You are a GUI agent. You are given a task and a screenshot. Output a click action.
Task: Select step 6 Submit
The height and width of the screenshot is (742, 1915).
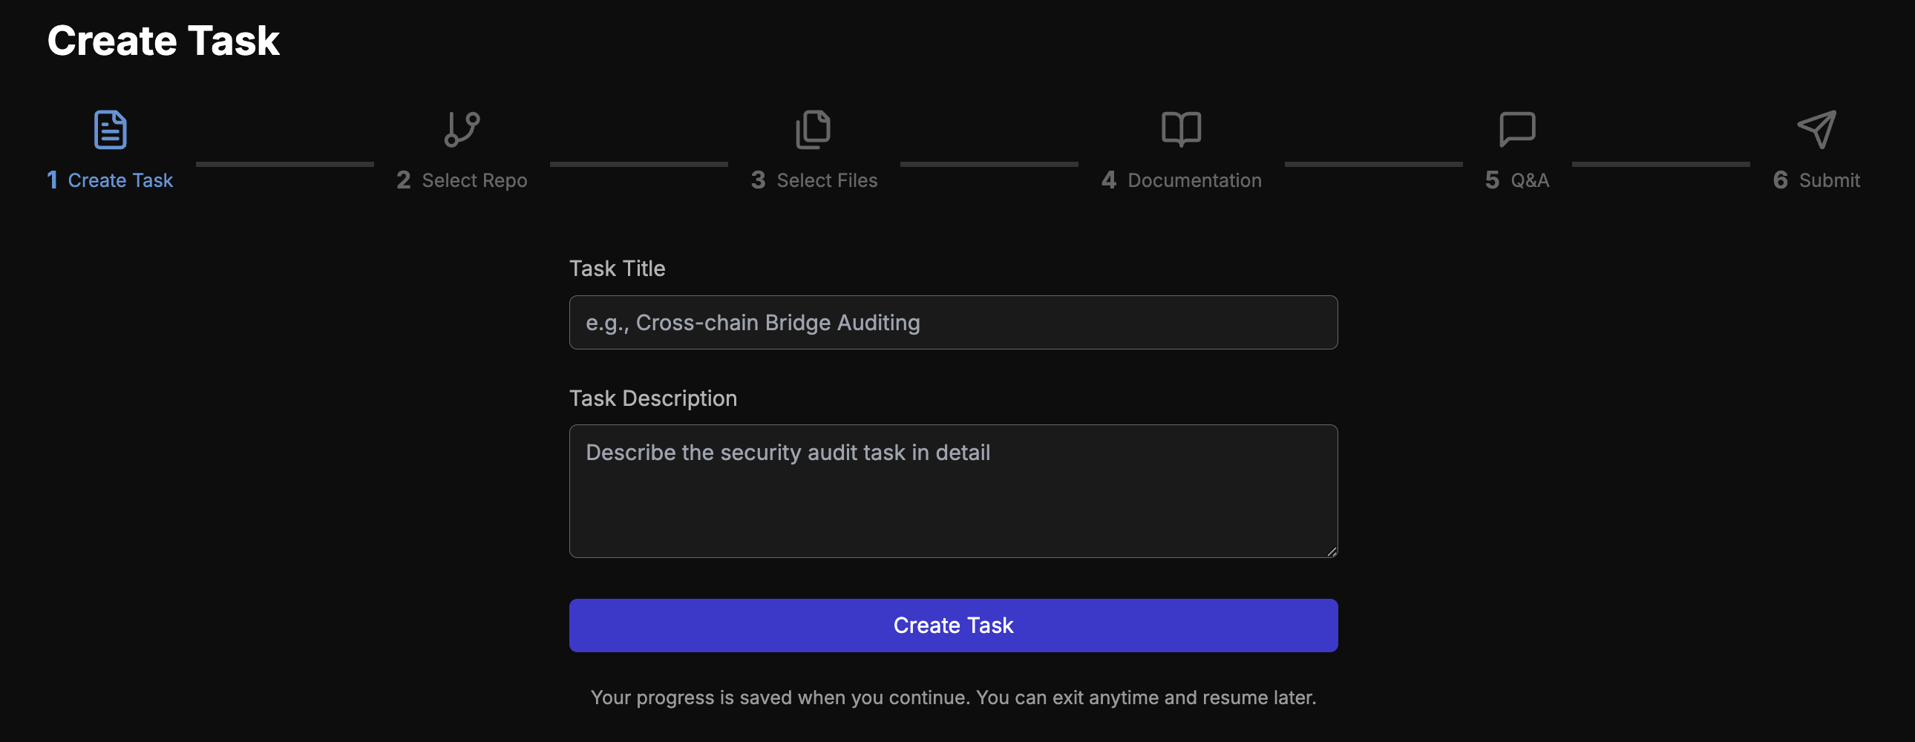(x=1816, y=179)
